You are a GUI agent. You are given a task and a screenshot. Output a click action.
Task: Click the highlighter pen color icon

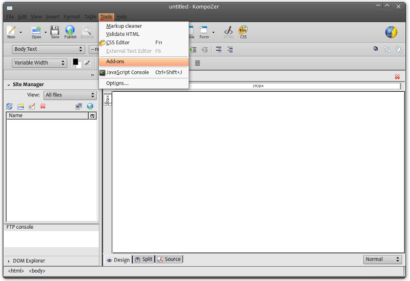tap(87, 63)
